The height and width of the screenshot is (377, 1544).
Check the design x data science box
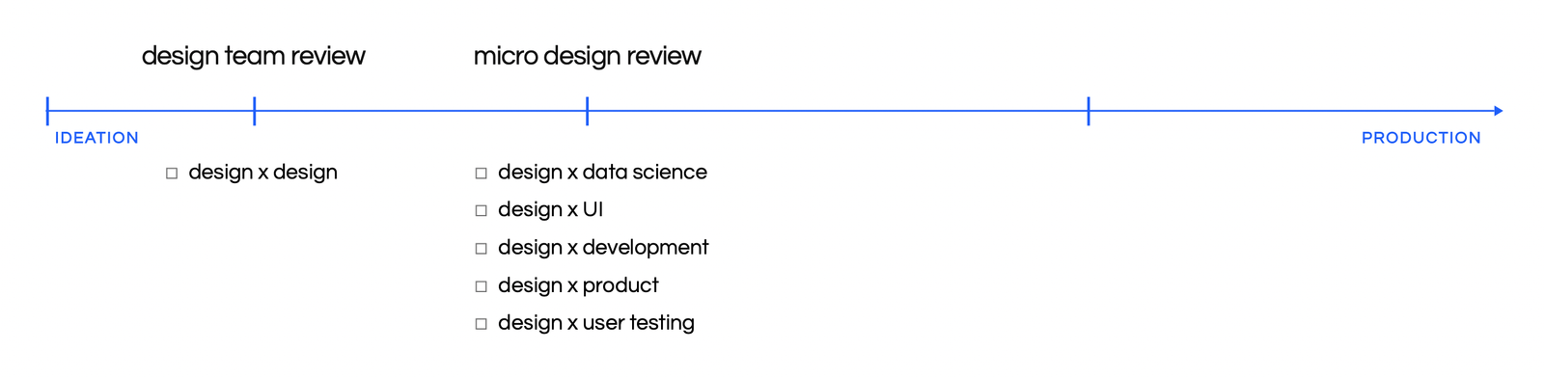[x=481, y=174]
